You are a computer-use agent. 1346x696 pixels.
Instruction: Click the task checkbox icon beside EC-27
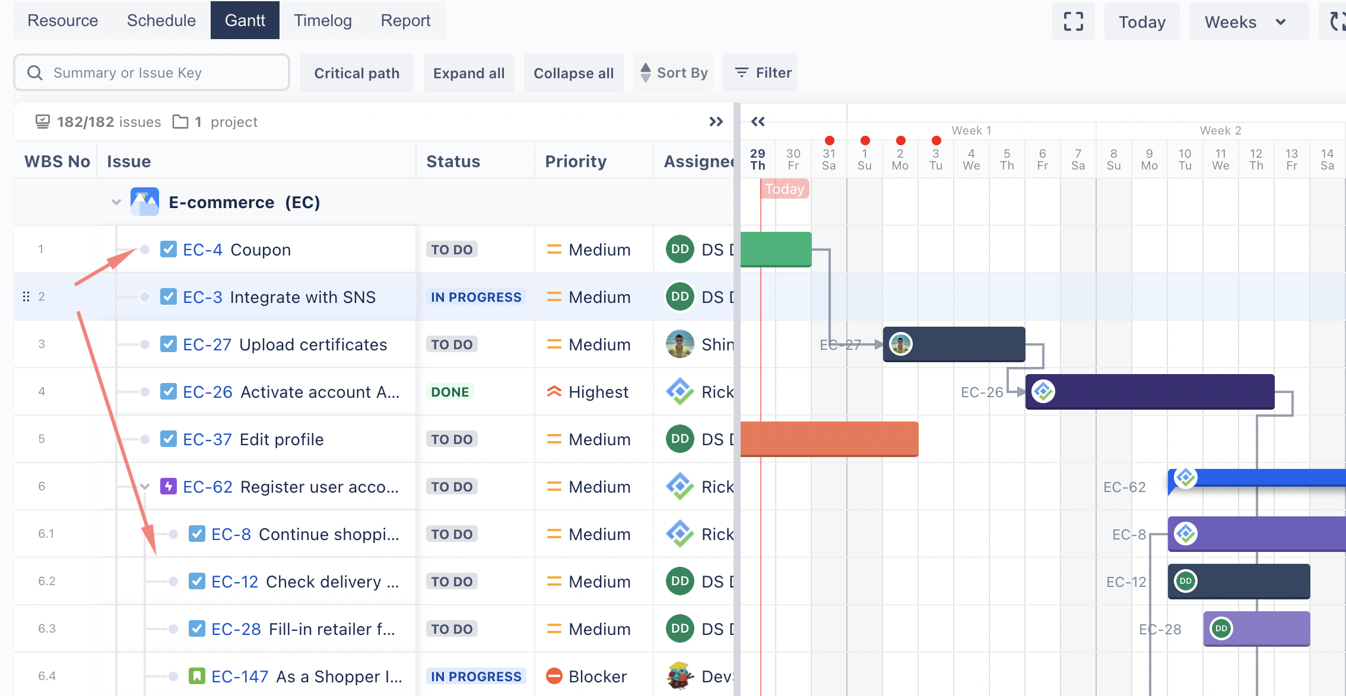pos(169,344)
